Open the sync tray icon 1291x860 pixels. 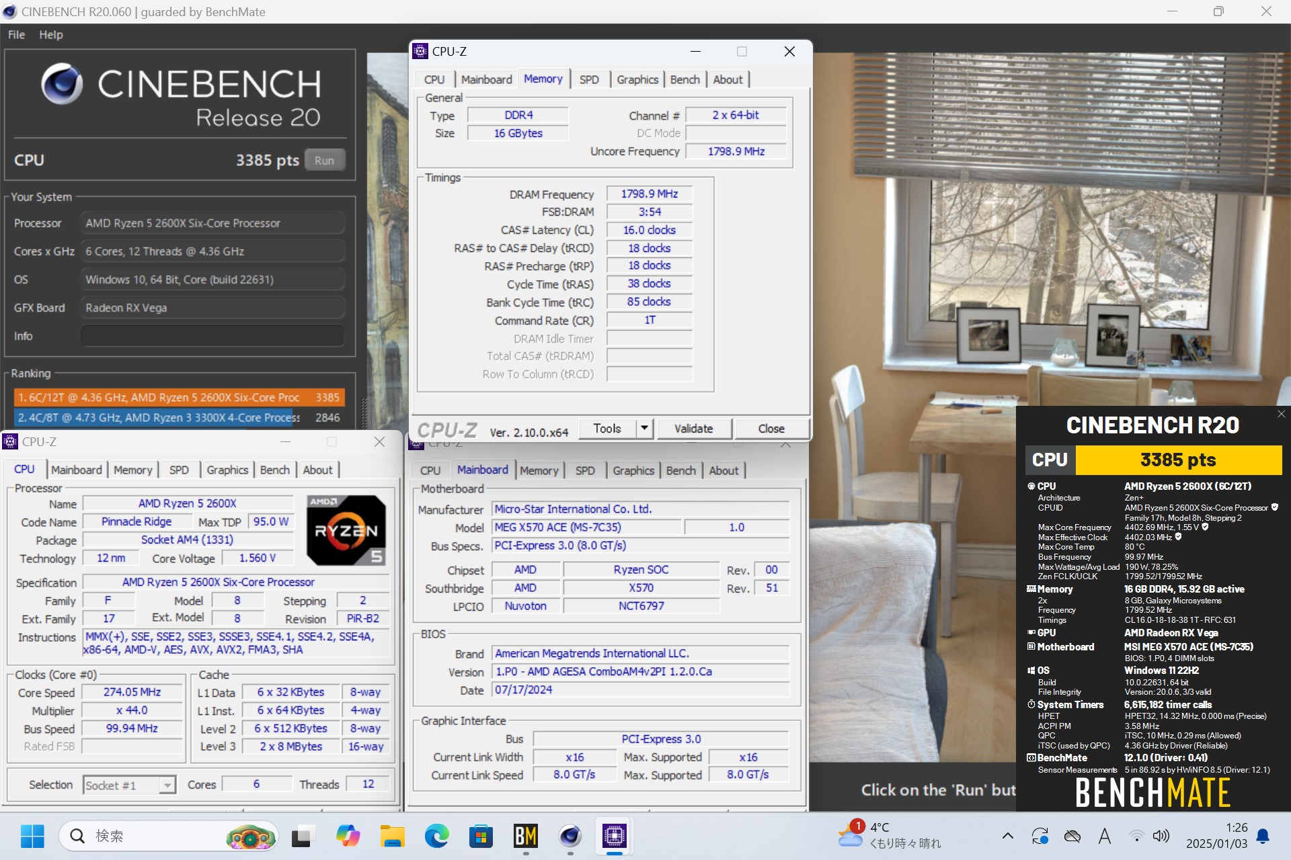pyautogui.click(x=1040, y=836)
